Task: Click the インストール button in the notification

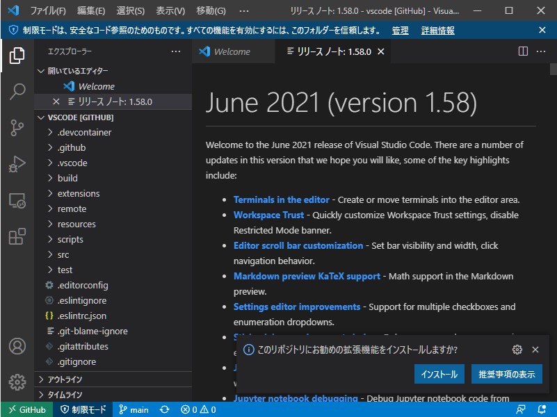Action: point(439,373)
